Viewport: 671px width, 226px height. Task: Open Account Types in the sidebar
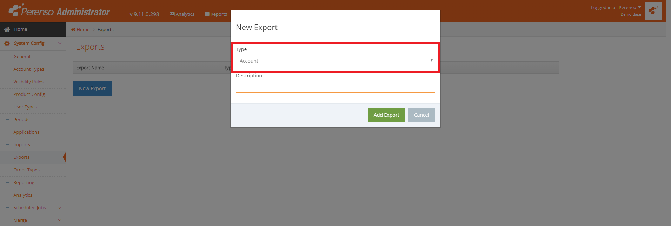click(29, 69)
